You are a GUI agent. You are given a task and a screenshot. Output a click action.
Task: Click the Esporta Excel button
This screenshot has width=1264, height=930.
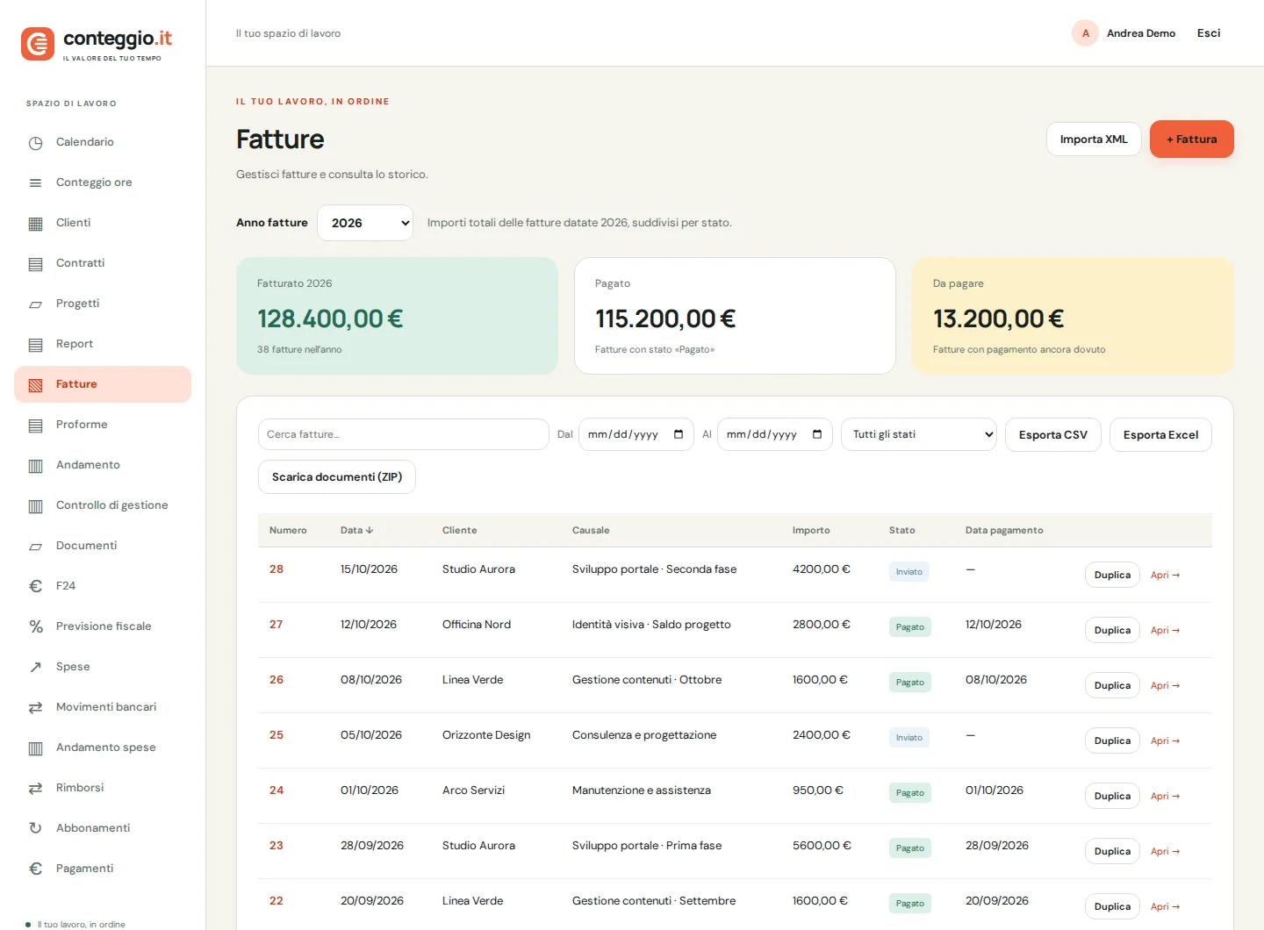1160,435
